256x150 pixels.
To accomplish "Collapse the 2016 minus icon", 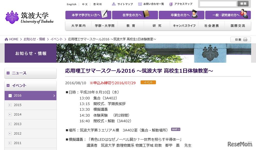I will click(x=10, y=96).
